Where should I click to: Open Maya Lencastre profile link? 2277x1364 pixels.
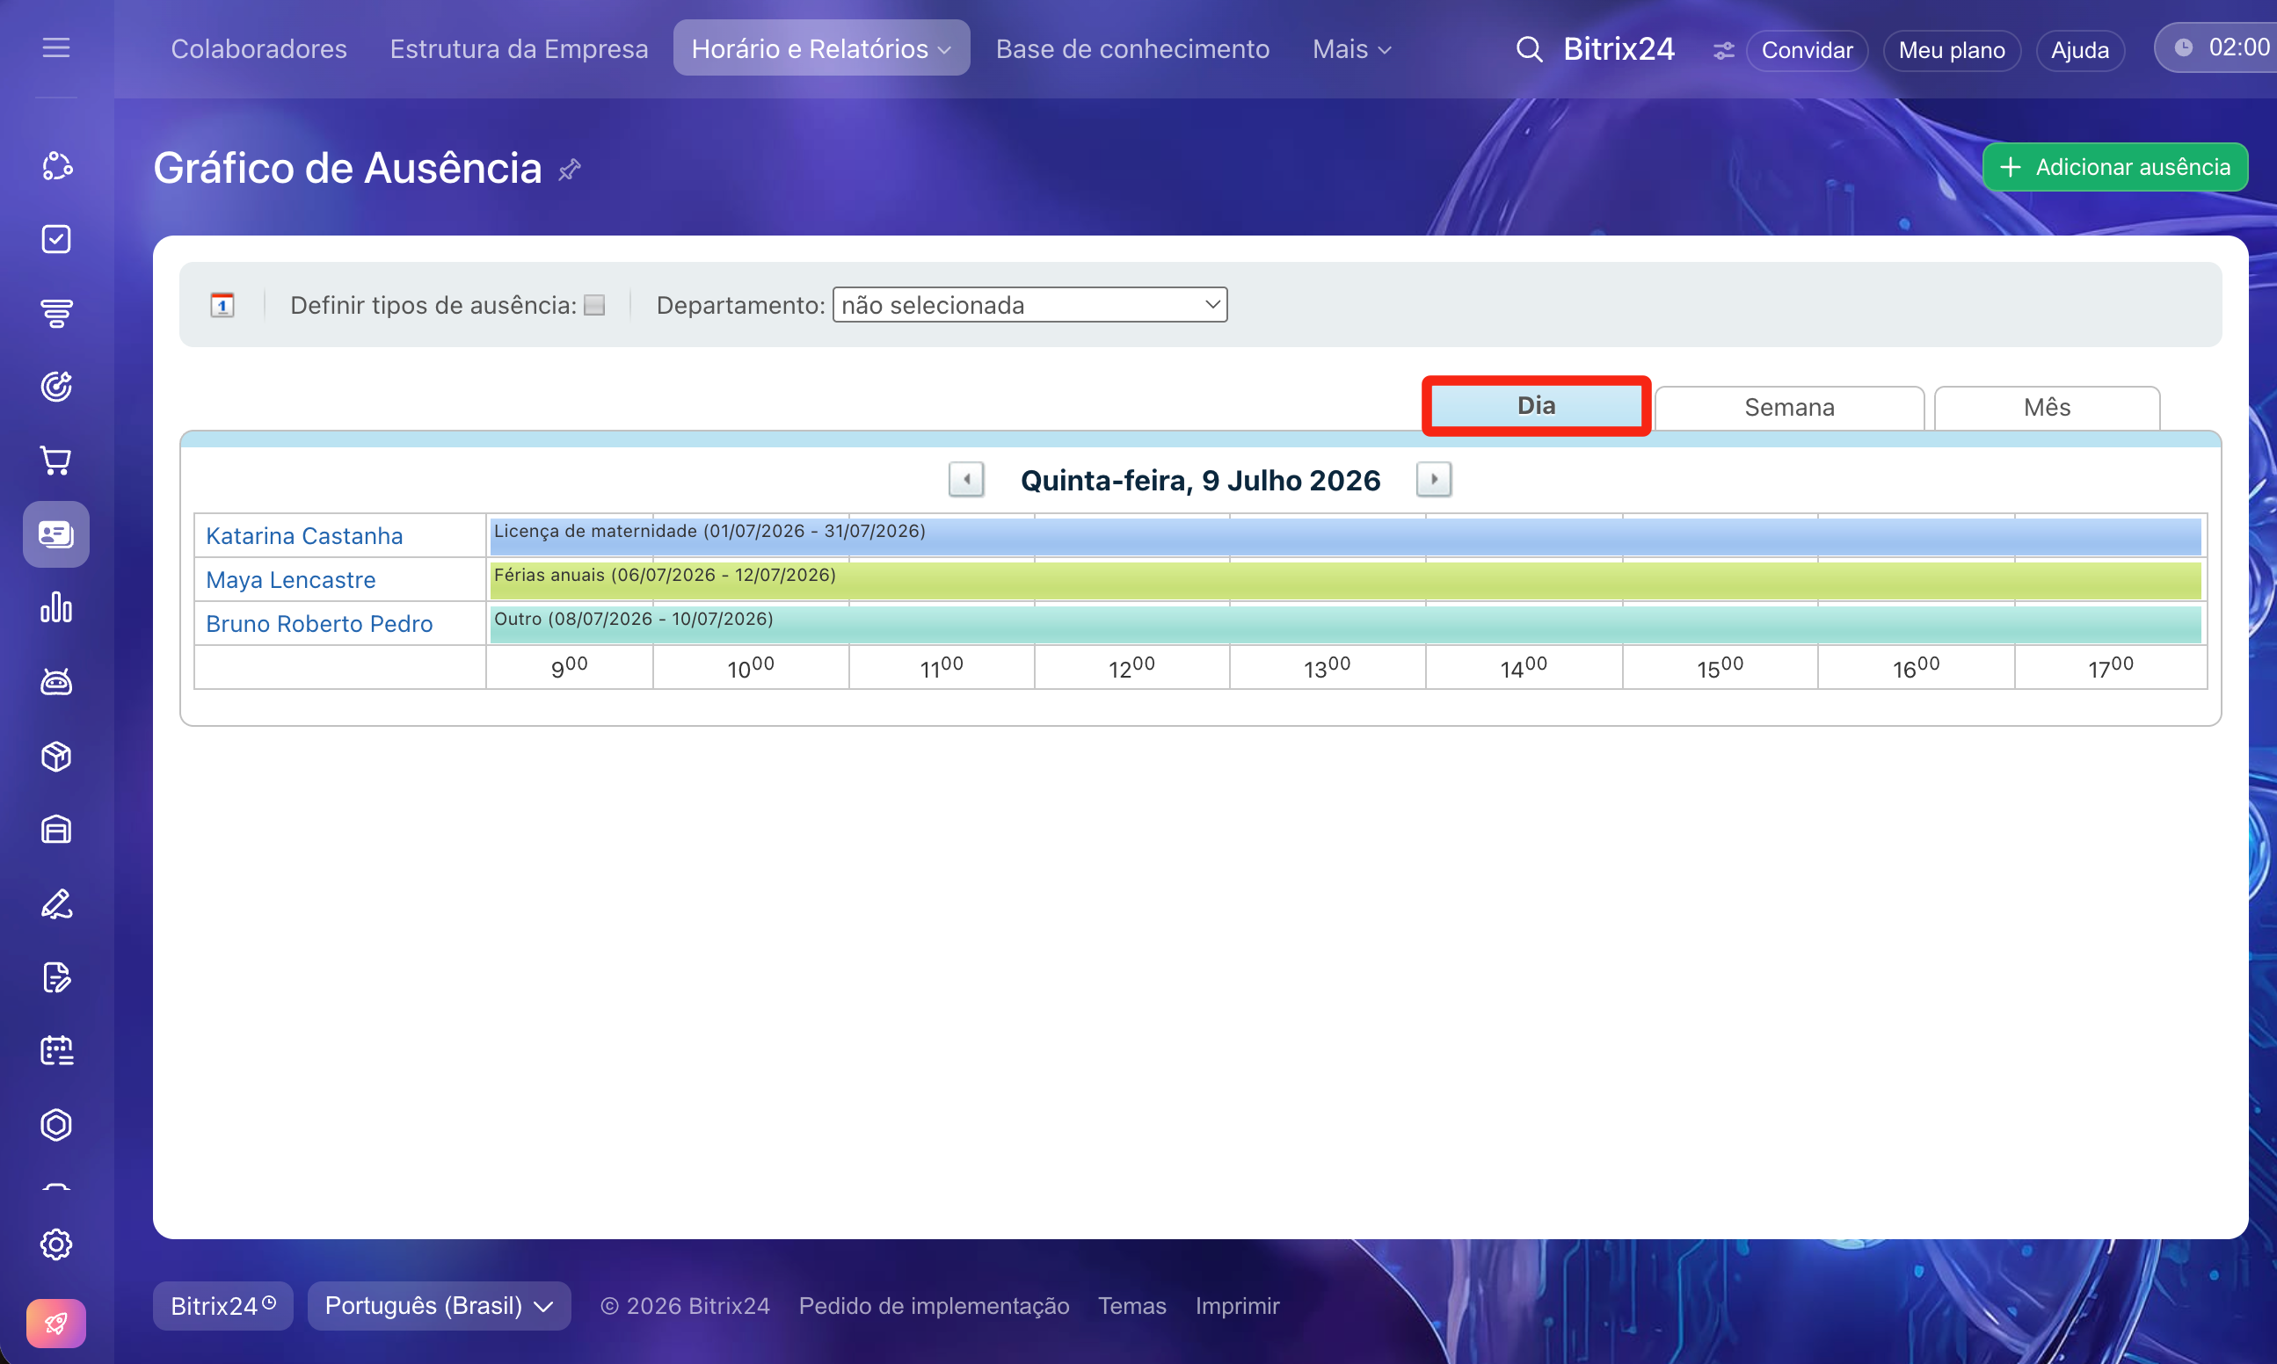tap(290, 580)
